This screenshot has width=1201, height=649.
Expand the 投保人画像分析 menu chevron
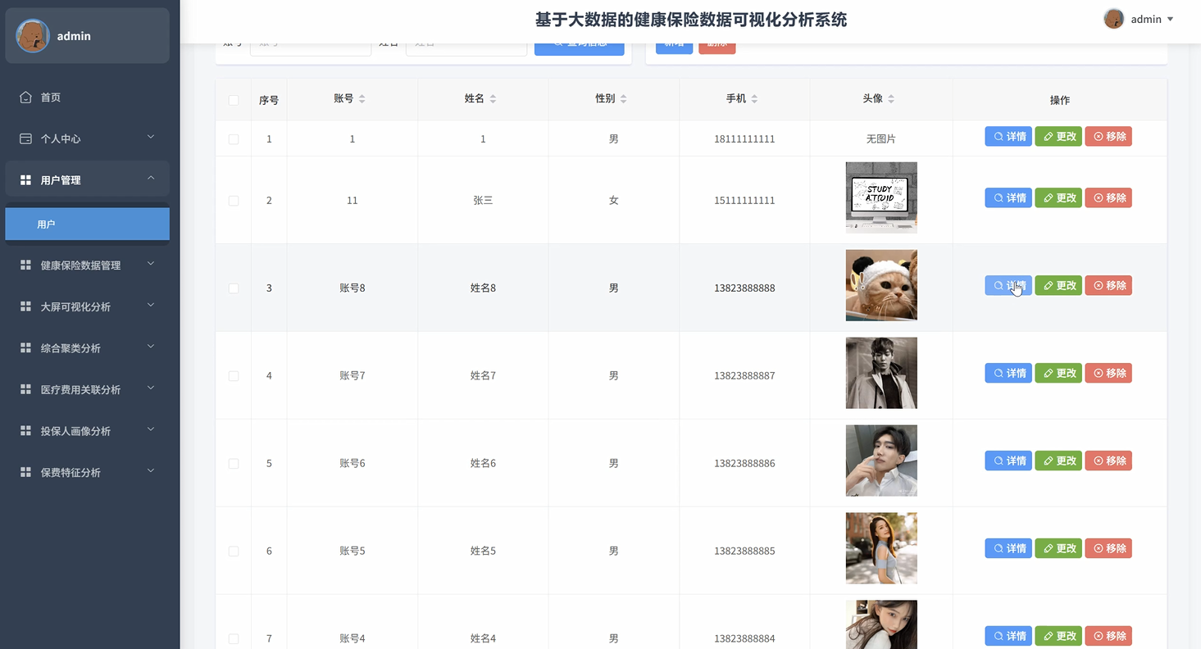click(x=151, y=429)
